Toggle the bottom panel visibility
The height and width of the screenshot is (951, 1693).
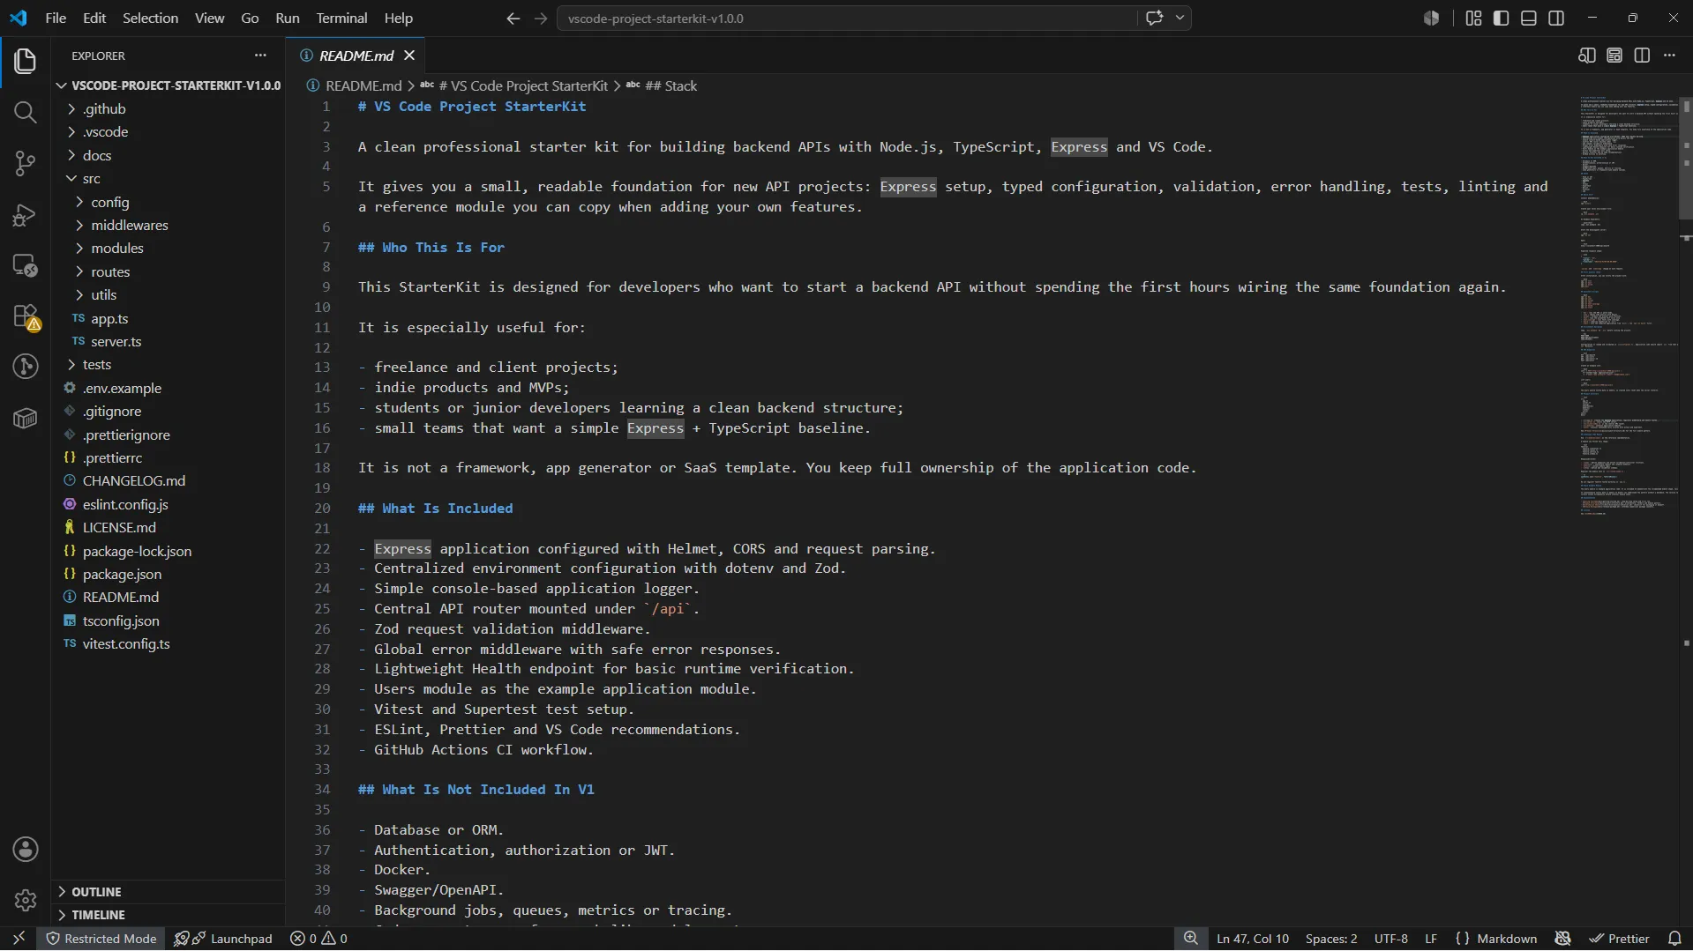point(1529,18)
